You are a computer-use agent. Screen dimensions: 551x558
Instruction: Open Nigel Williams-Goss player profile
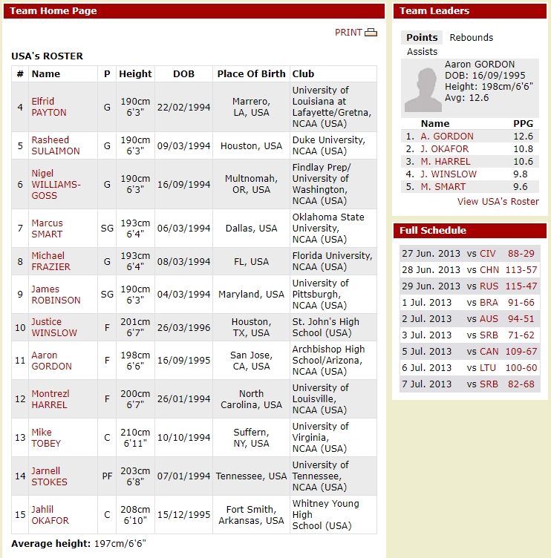(x=56, y=184)
